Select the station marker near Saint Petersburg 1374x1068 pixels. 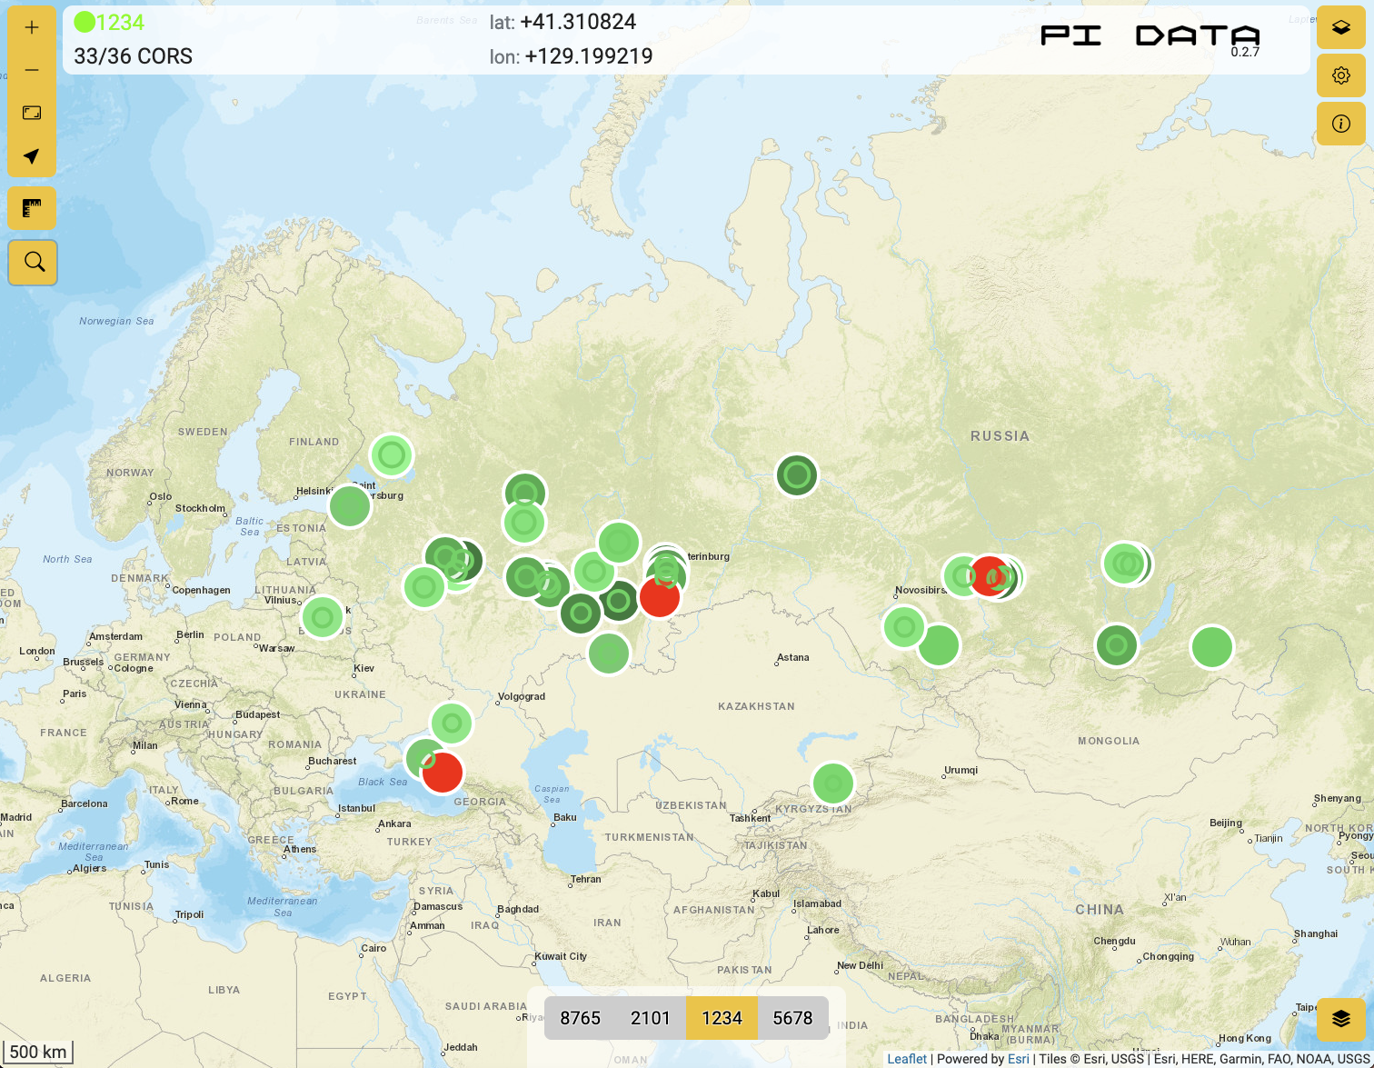[350, 506]
